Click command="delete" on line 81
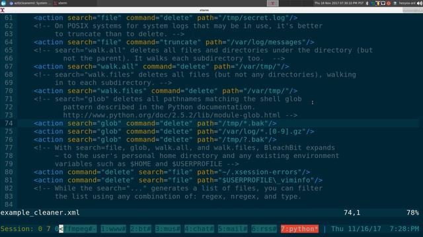This screenshot has width=423, height=237. coord(100,180)
